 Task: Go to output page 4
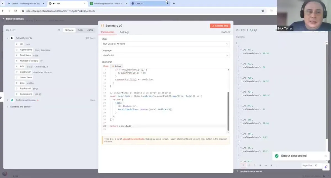coord(260,165)
